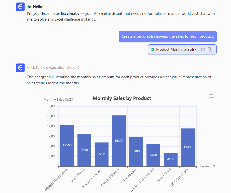This screenshot has width=231, height=193.
Task: Click the Excelmatic avatar beside the Hello greeting
Action: click(x=20, y=7)
